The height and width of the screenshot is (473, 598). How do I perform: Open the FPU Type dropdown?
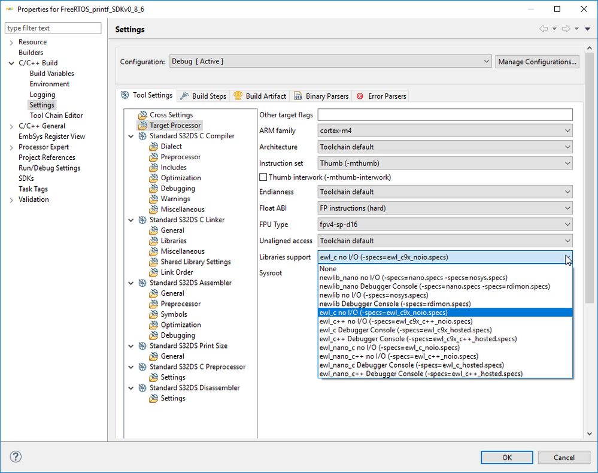click(445, 225)
